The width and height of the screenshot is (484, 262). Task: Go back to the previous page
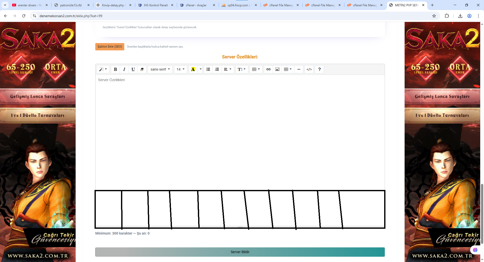6,16
